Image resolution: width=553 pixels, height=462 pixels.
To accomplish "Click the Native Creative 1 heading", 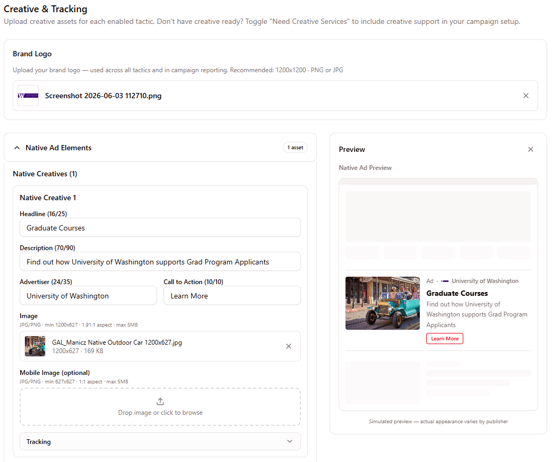I will (48, 198).
